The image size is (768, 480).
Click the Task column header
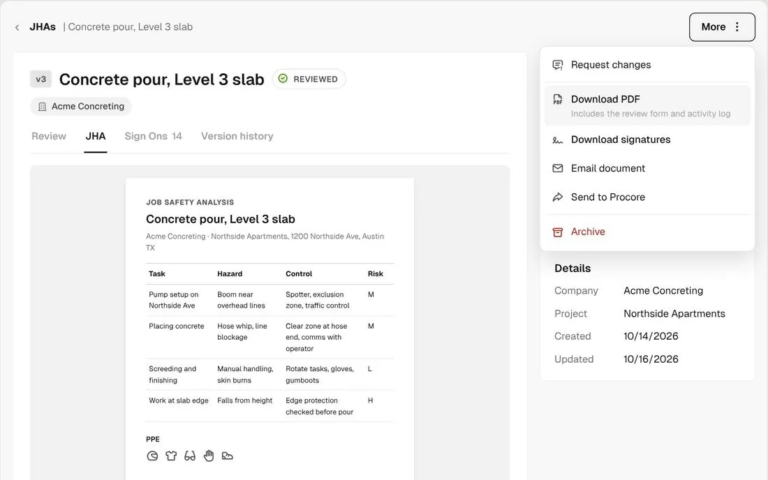[156, 273]
